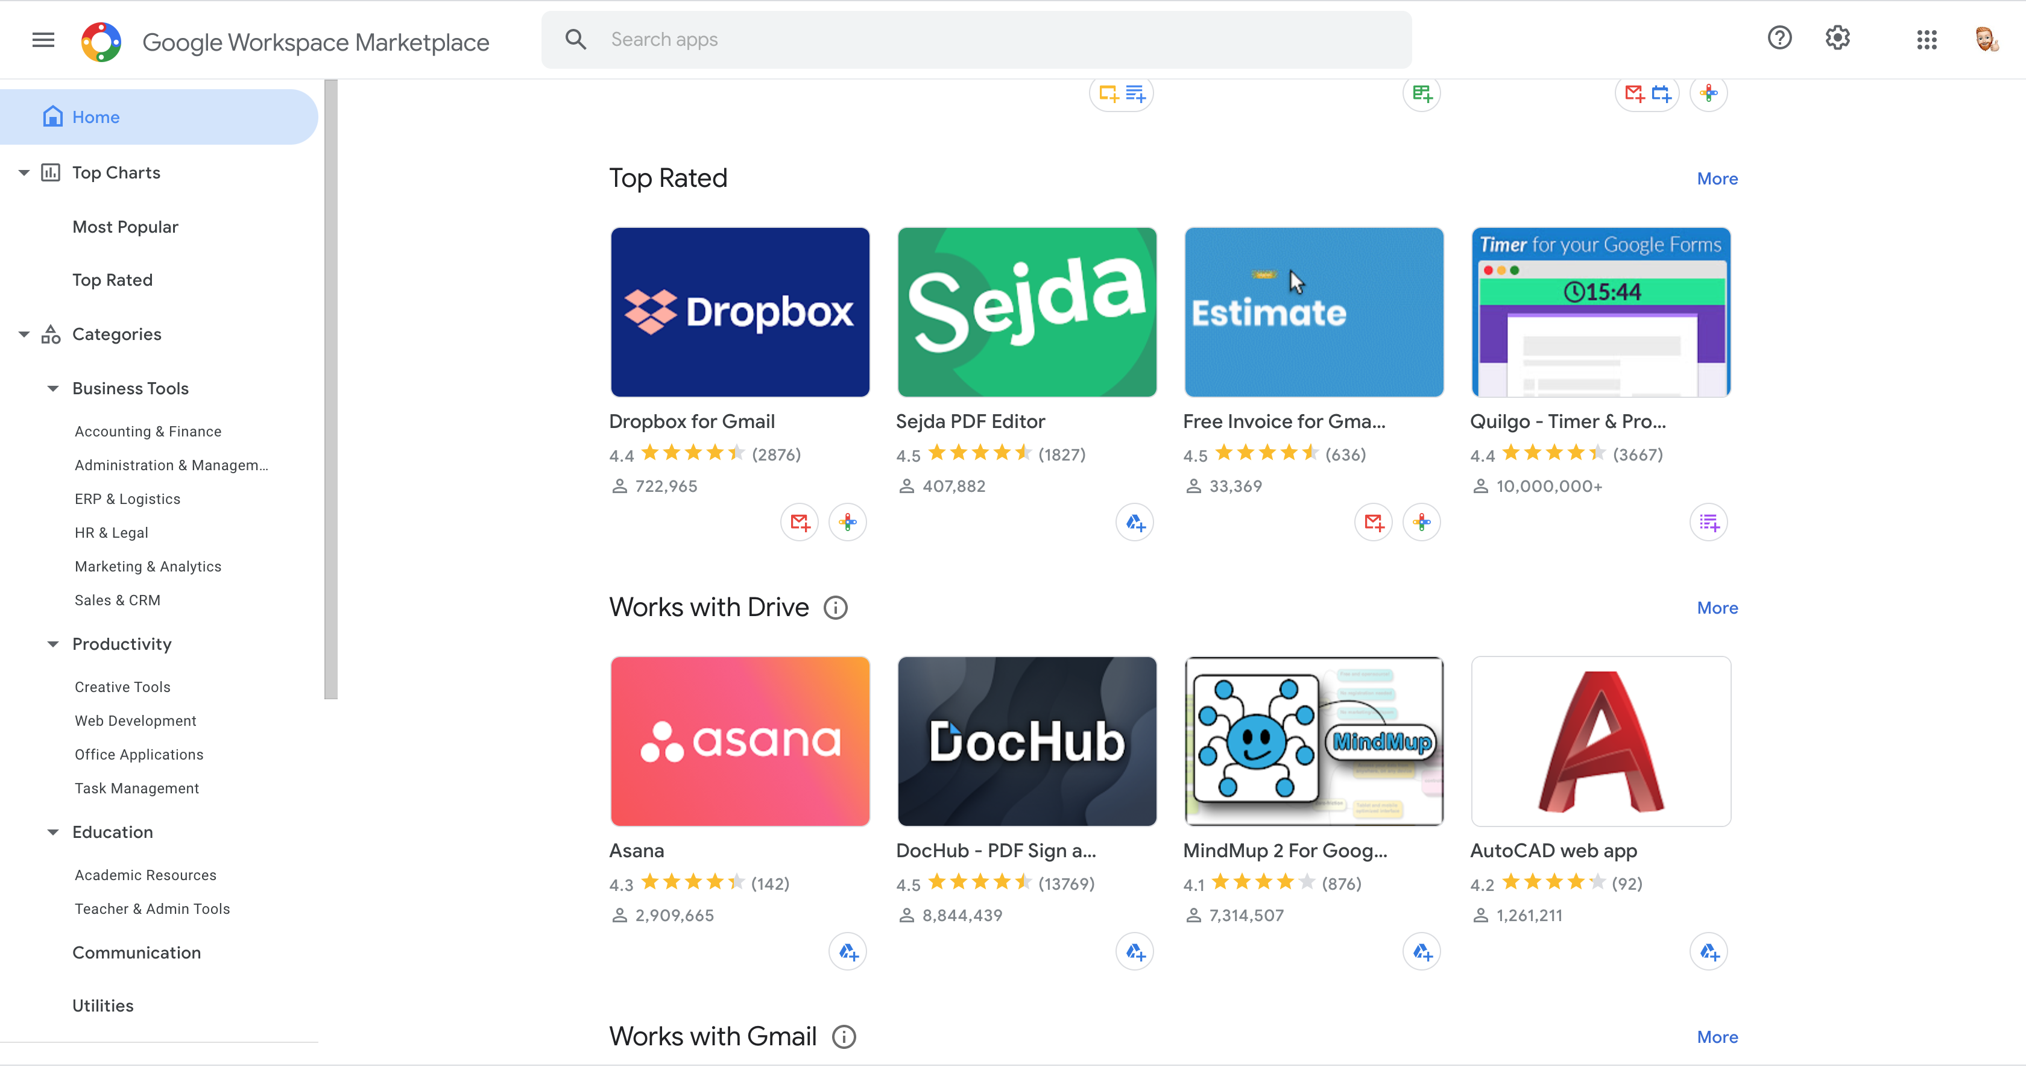Click the Drive icon under MindMup 2
Screen dimensions: 2026x1067
point(1422,952)
